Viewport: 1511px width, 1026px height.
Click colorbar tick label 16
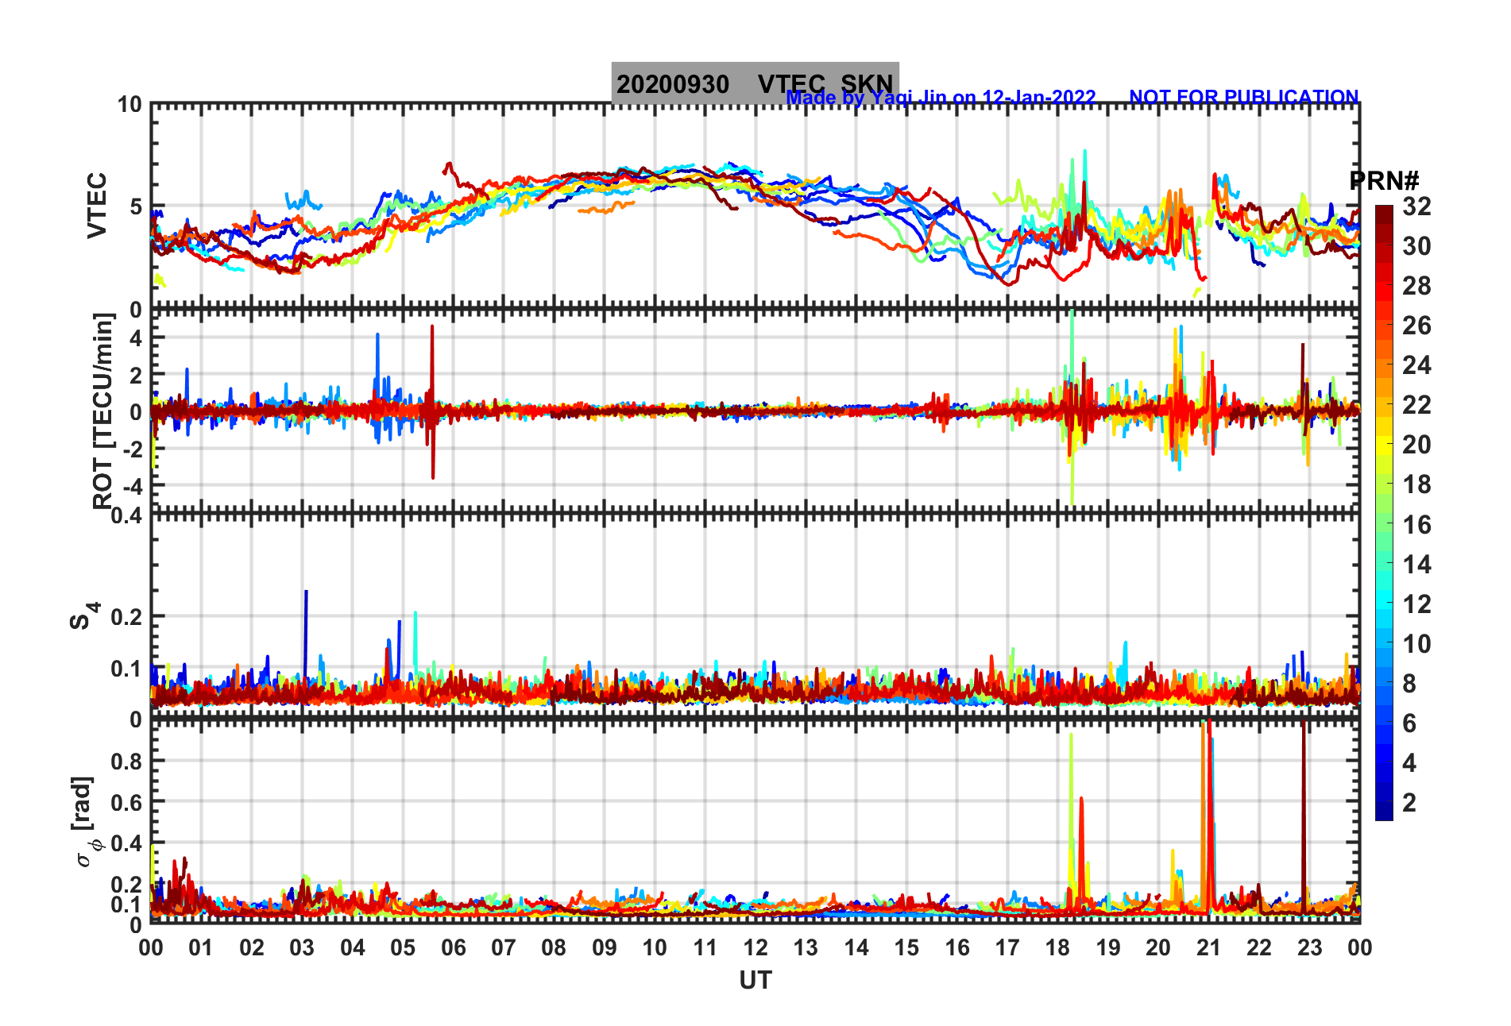1416,525
